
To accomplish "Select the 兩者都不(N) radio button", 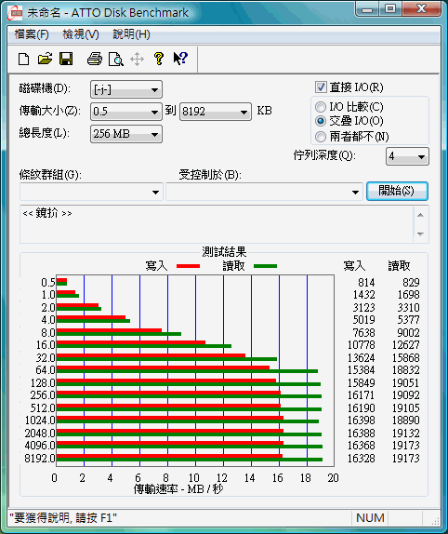I will [321, 137].
